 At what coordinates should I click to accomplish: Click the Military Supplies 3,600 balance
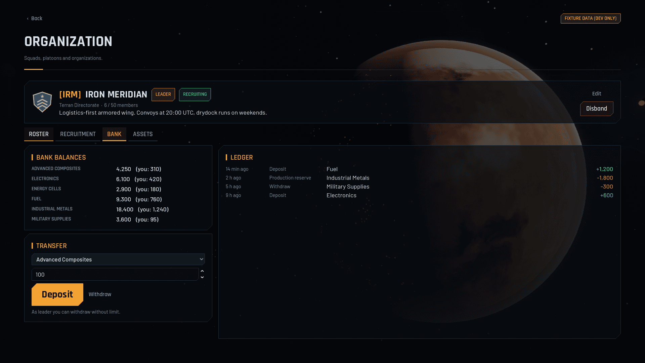tap(118, 219)
